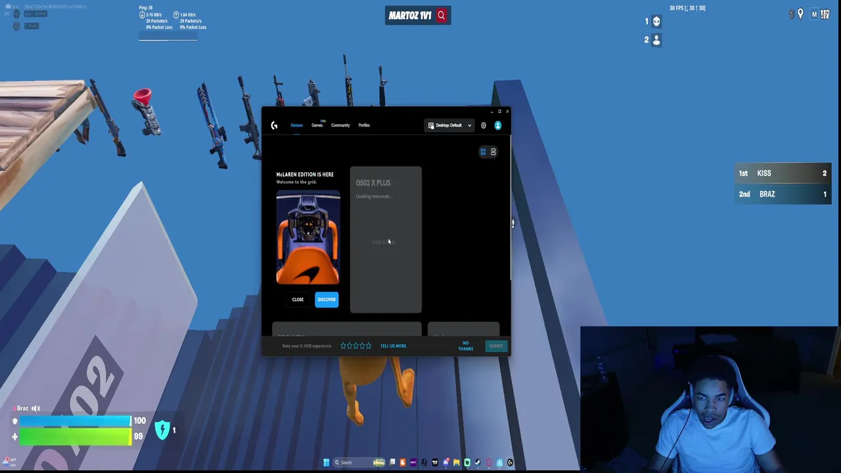Switch devices to grid view layout
The image size is (841, 473).
click(x=483, y=152)
